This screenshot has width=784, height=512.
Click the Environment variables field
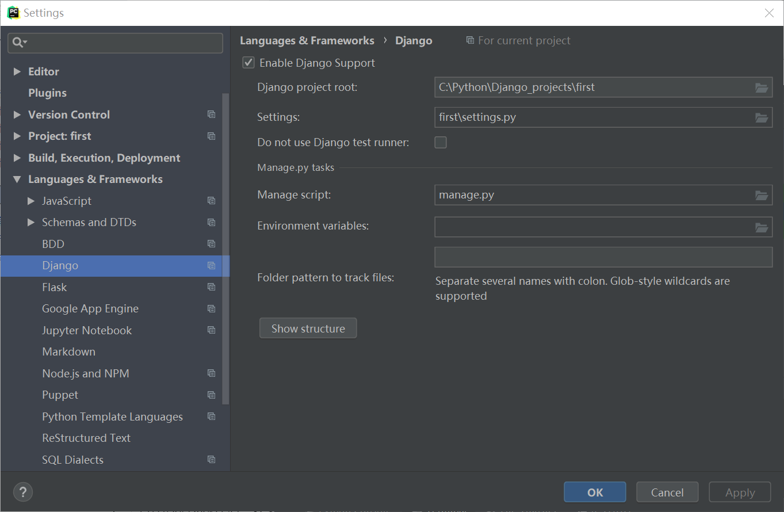[603, 227]
